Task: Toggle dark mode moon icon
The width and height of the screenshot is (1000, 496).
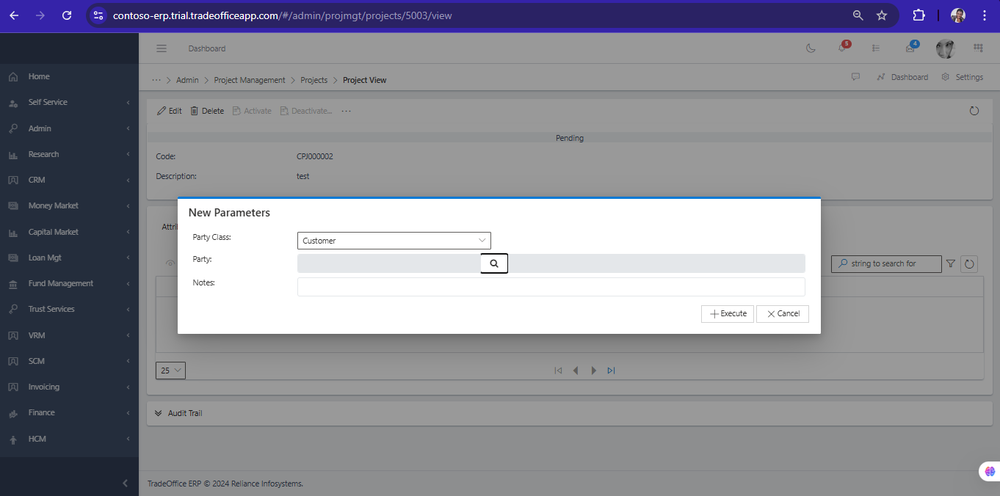Action: (x=811, y=48)
